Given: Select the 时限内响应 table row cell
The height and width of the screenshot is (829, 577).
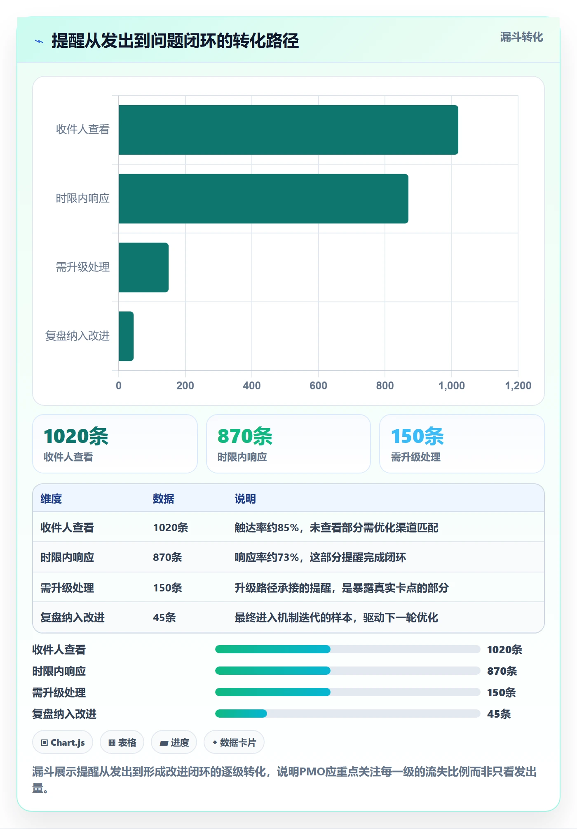Looking at the screenshot, I should point(67,557).
